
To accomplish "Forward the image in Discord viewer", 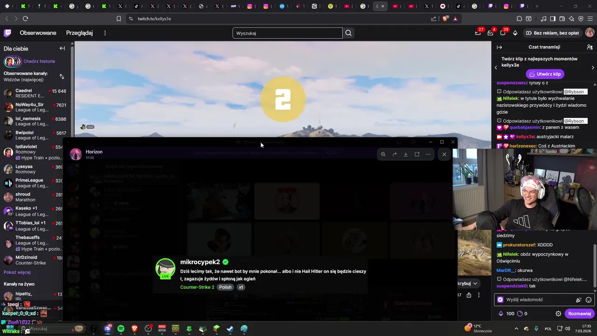I will pyautogui.click(x=395, y=154).
